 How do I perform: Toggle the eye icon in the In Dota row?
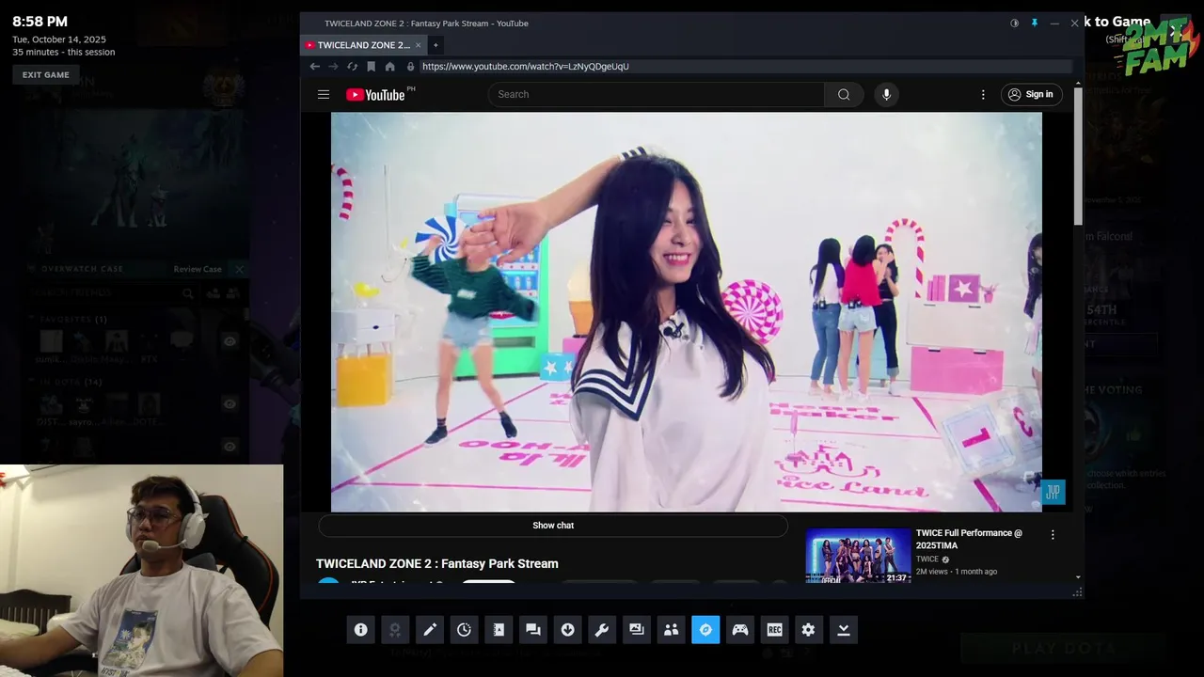(230, 403)
